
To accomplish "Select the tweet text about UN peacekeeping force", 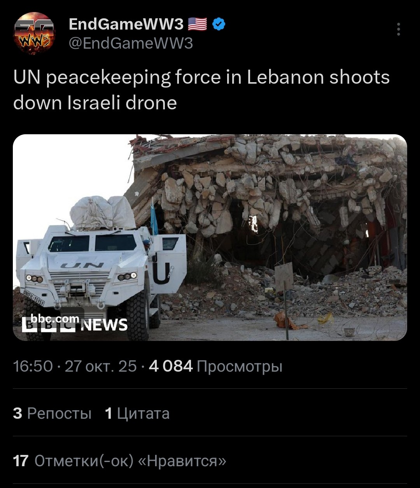I will [x=201, y=90].
